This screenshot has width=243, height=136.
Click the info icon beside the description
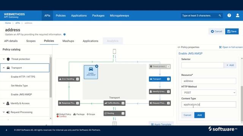(65, 34)
